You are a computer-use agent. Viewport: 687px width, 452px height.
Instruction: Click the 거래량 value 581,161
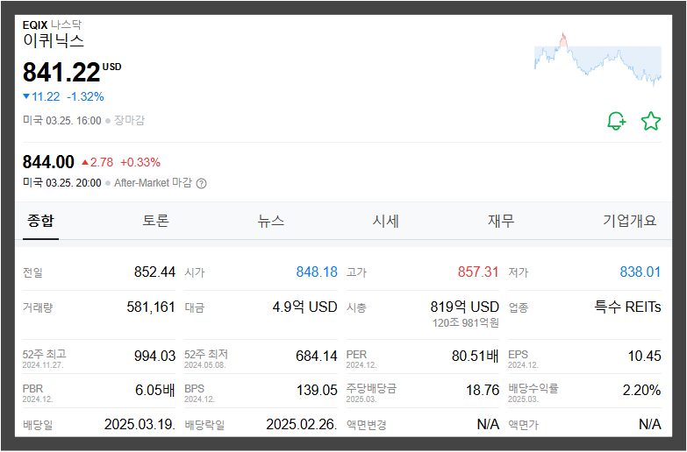151,307
